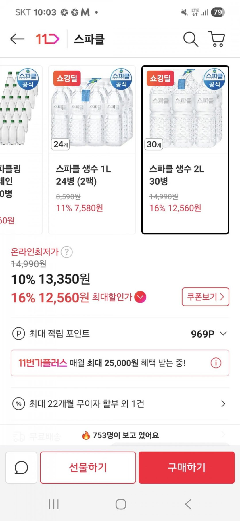Open the search magnifier icon
The image size is (240, 521).
click(191, 39)
